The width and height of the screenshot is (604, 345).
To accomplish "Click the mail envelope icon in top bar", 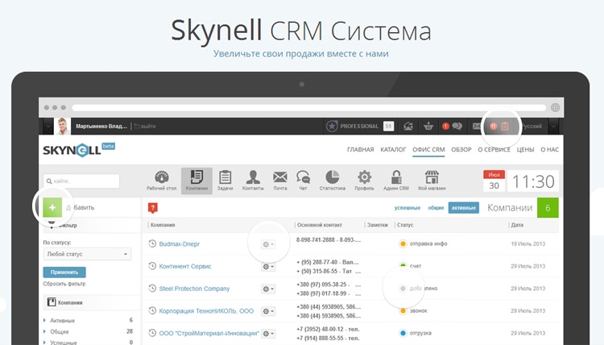I will coord(477,126).
